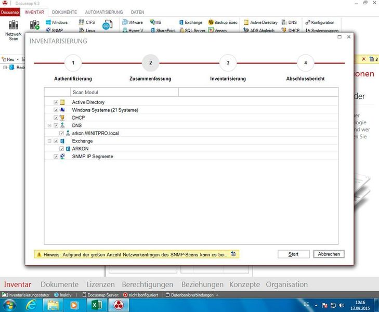Image resolution: width=379 pixels, height=312 pixels.
Task: Show hidden system tray icons
Action: click(316, 305)
